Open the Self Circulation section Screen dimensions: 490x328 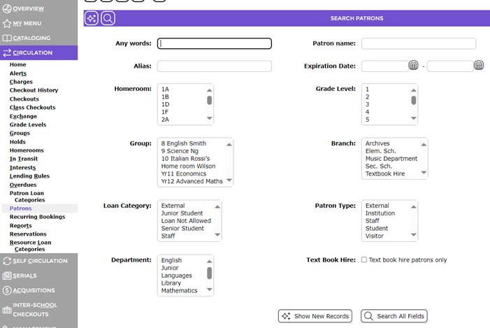40,261
